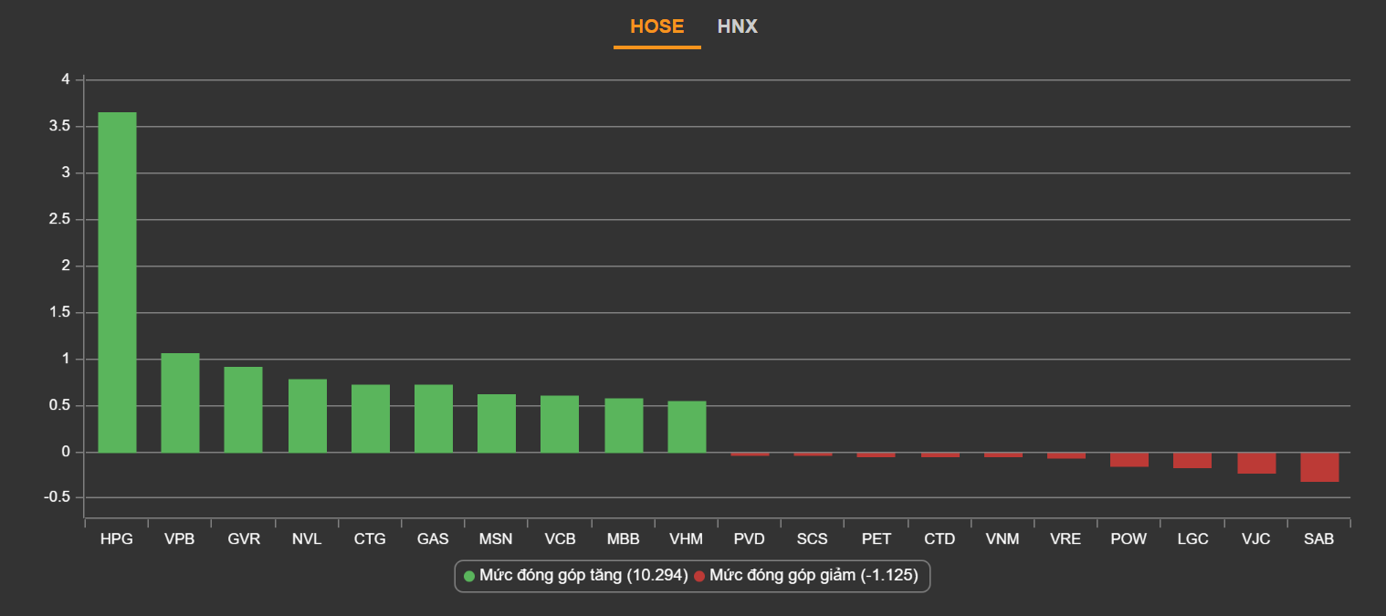The height and width of the screenshot is (616, 1386).
Task: Click the red LGC bar
Action: point(1192,460)
